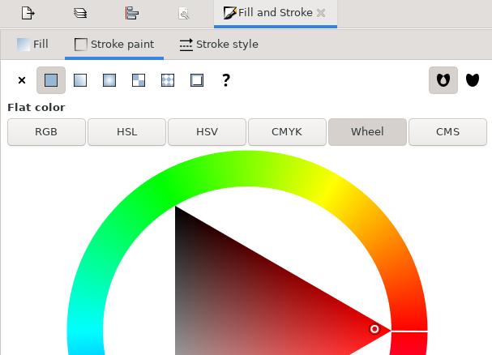Image resolution: width=492 pixels, height=355 pixels.
Task: Enable evenodd fill rule heart toggle
Action: [x=443, y=80]
